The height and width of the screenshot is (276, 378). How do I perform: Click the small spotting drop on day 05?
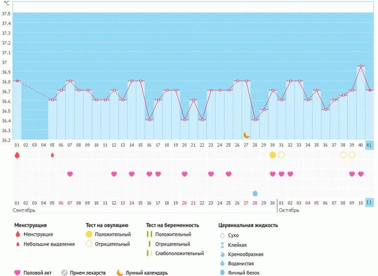53,155
